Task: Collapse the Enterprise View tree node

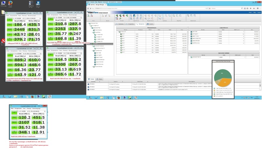Action: [x=88, y=24]
